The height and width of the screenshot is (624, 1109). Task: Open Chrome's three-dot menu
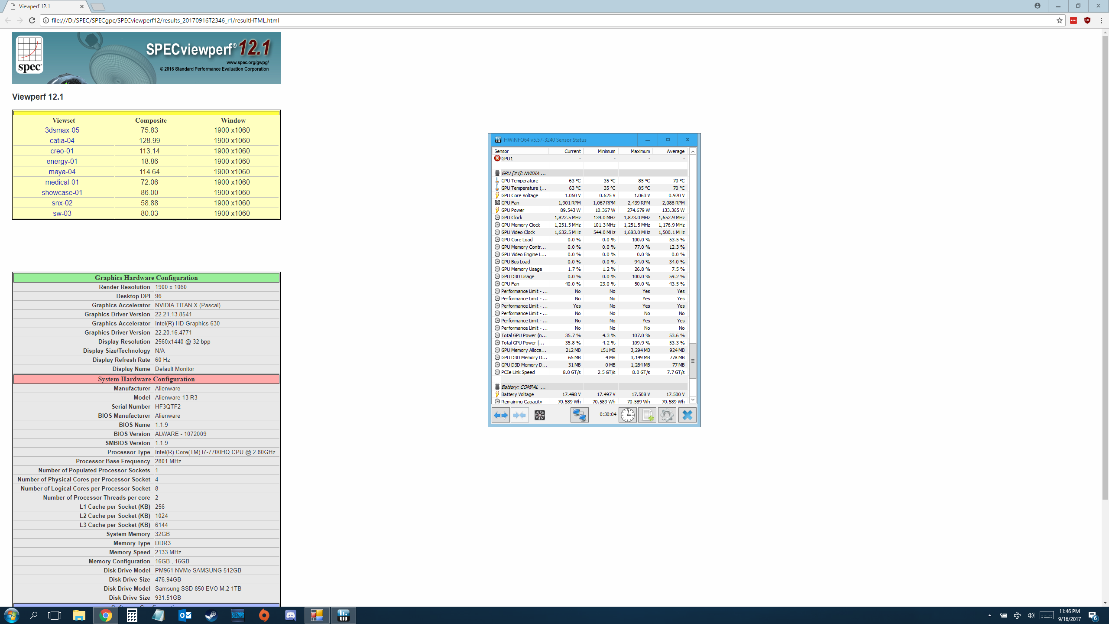(x=1101, y=20)
